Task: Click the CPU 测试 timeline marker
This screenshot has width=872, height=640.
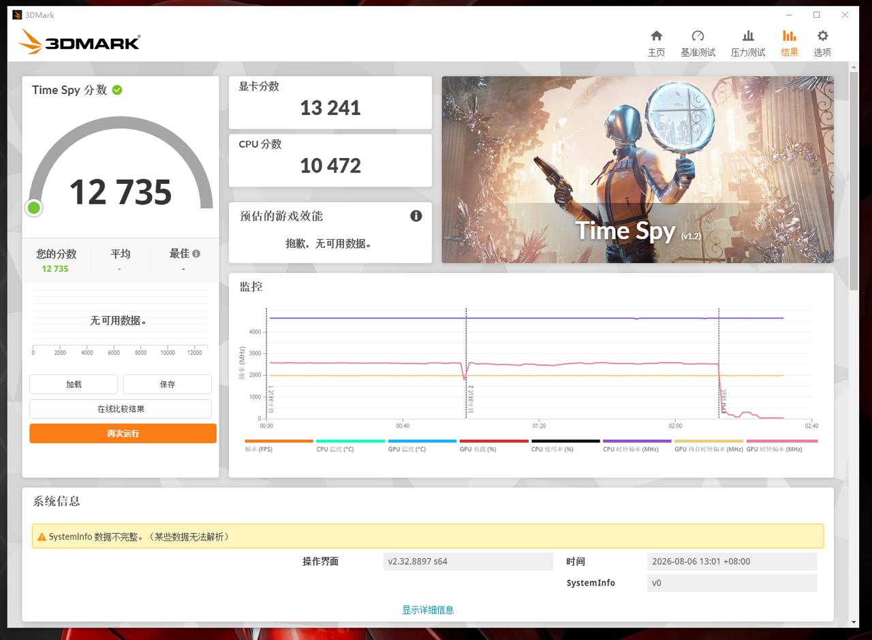Action: [723, 402]
